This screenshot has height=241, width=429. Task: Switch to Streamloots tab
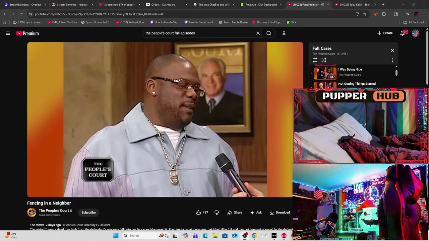pyautogui.click(x=119, y=5)
